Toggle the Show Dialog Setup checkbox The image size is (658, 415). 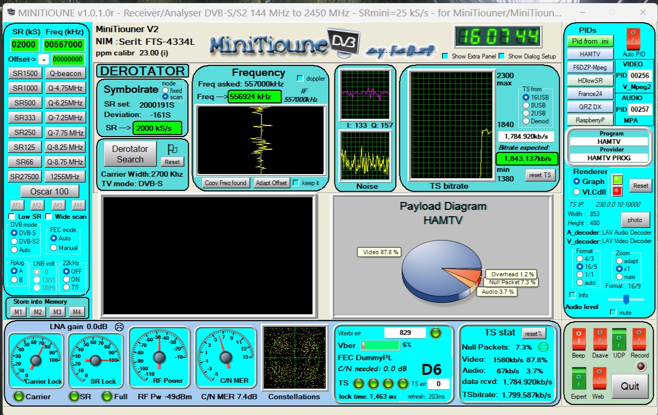coord(501,56)
